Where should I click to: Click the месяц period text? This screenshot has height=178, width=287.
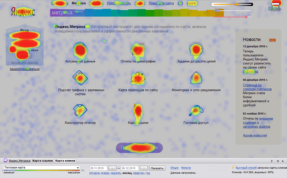point(127,173)
